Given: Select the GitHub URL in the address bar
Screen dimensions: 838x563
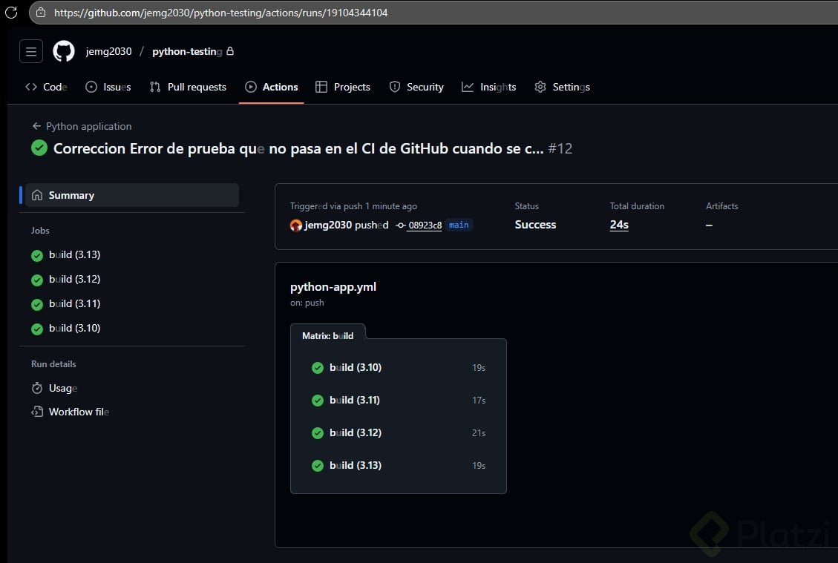Looking at the screenshot, I should click(x=220, y=13).
